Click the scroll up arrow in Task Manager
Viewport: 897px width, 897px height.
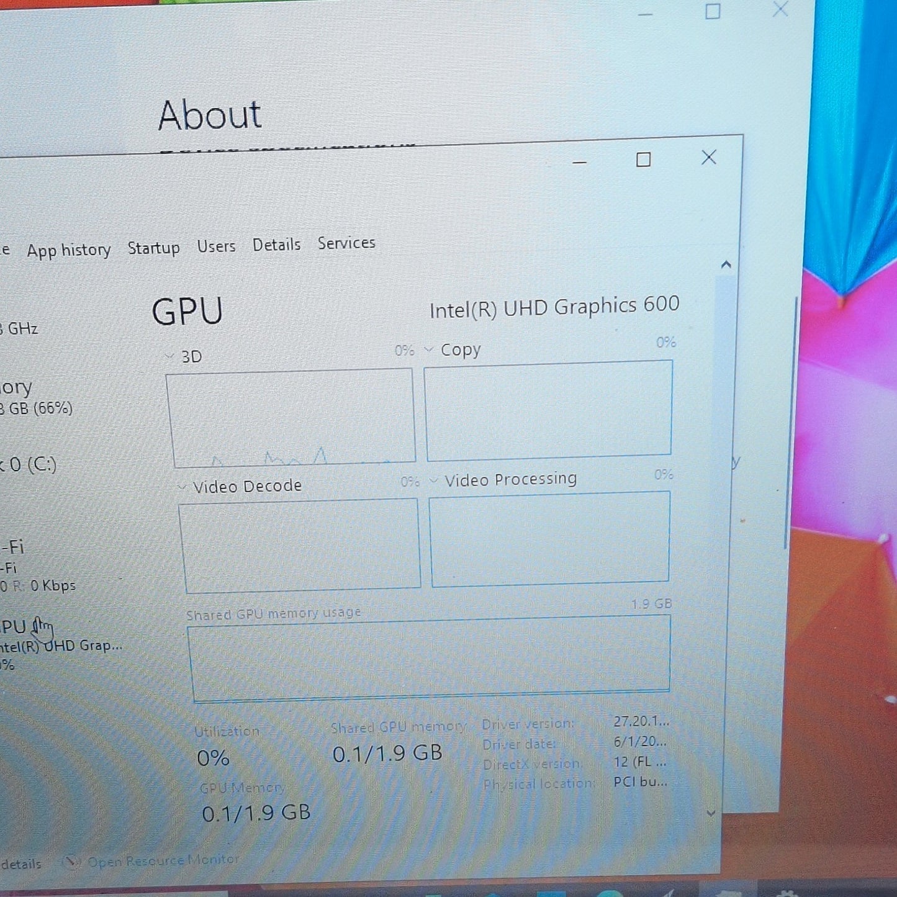coord(726,265)
